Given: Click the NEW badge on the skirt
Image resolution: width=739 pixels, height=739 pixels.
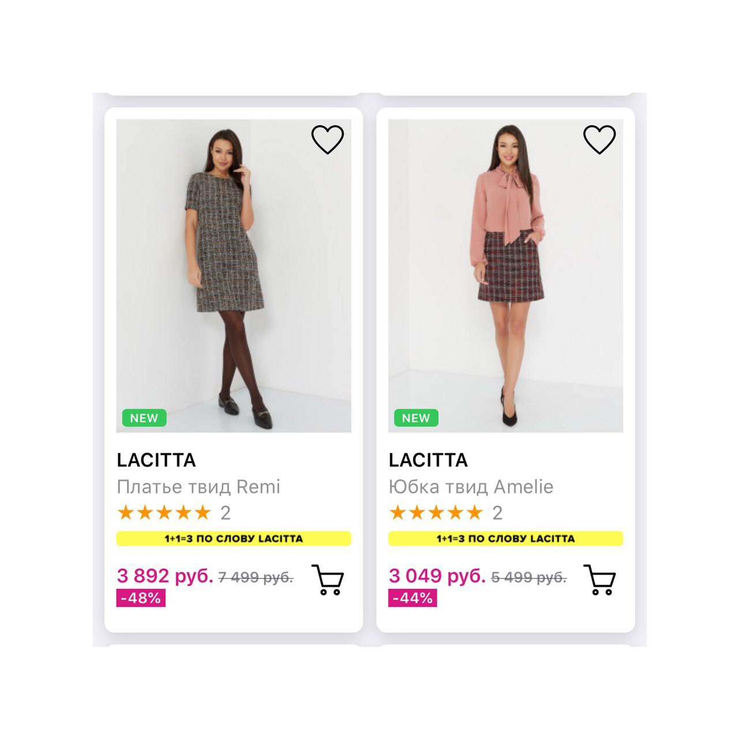Looking at the screenshot, I should [416, 418].
